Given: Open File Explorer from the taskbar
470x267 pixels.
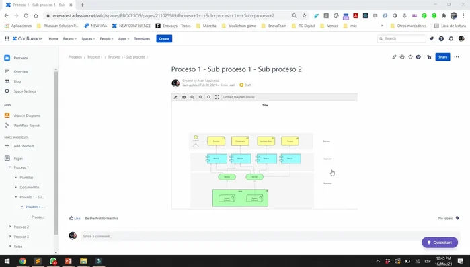Looking at the screenshot, I should tap(83, 261).
